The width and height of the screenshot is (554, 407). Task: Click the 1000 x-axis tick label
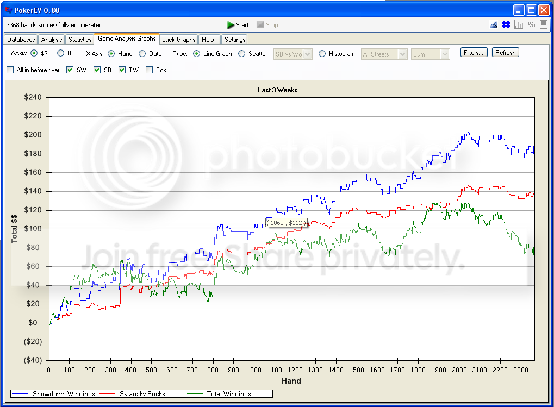(254, 370)
